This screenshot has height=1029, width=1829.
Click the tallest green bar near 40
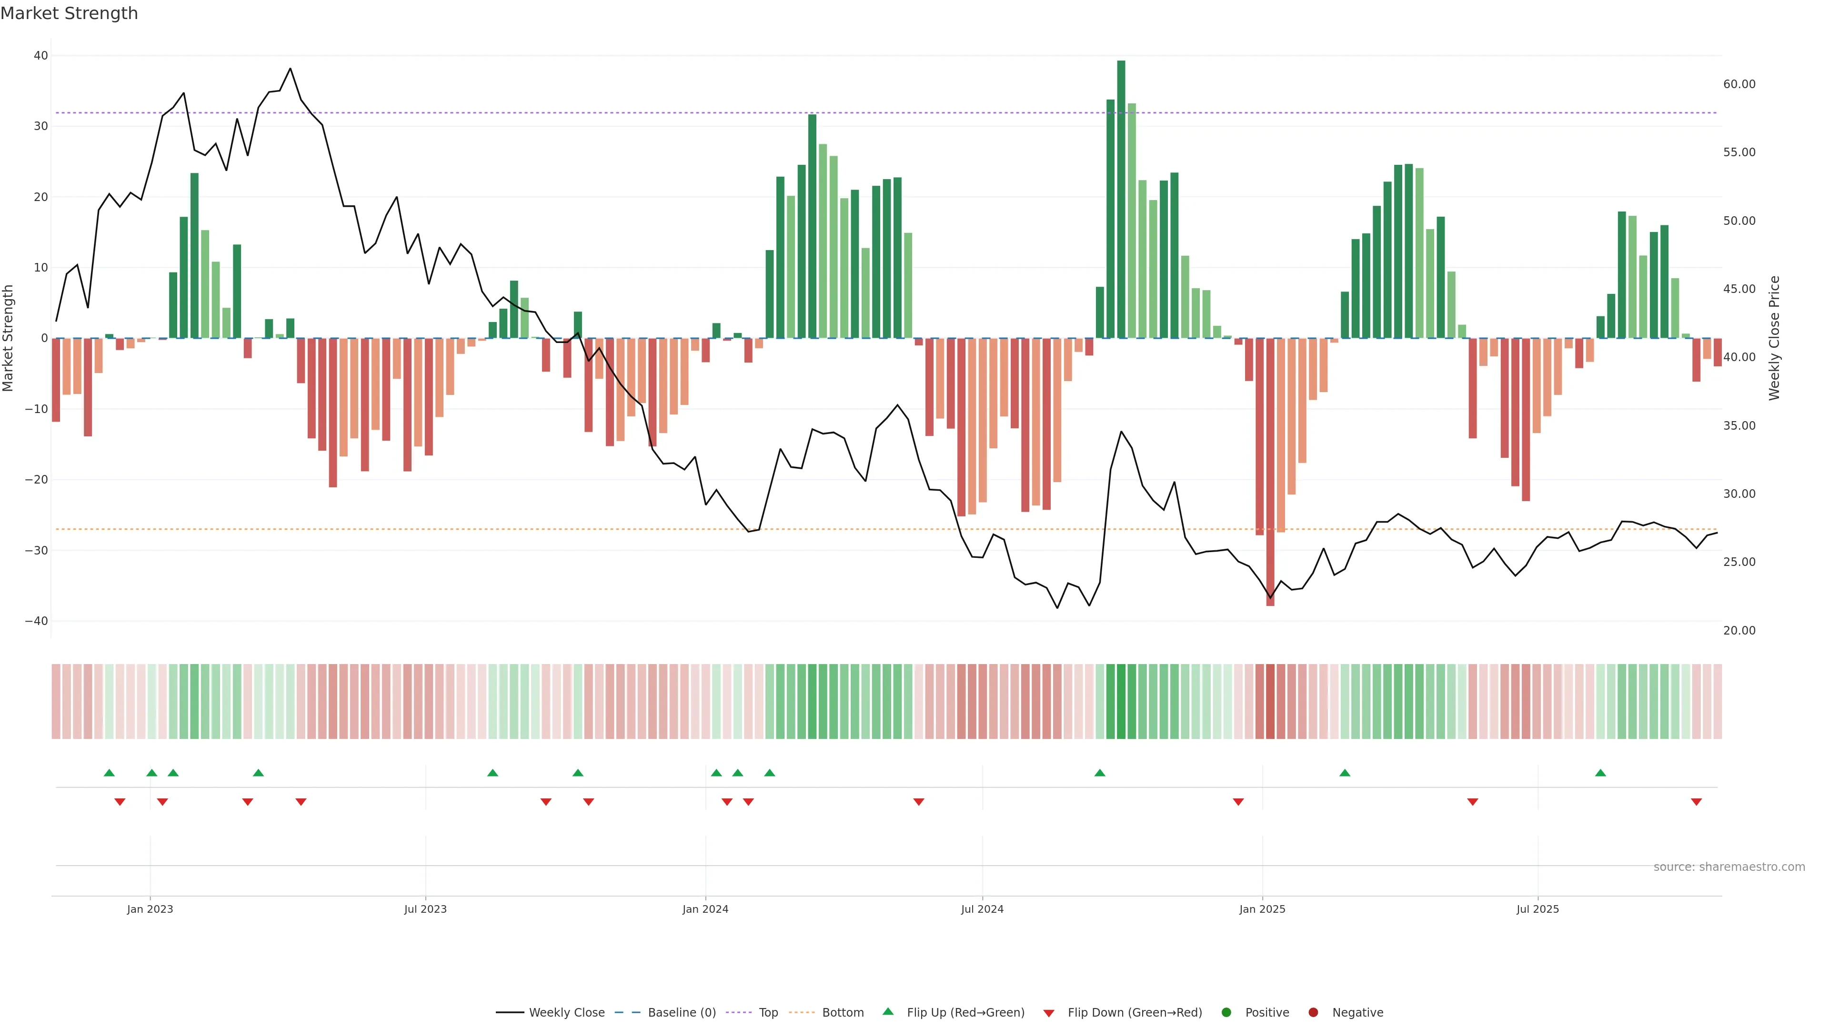point(1121,199)
